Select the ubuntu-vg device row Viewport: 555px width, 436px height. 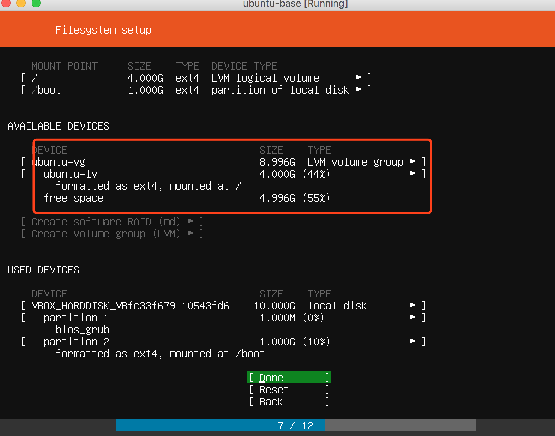(223, 162)
